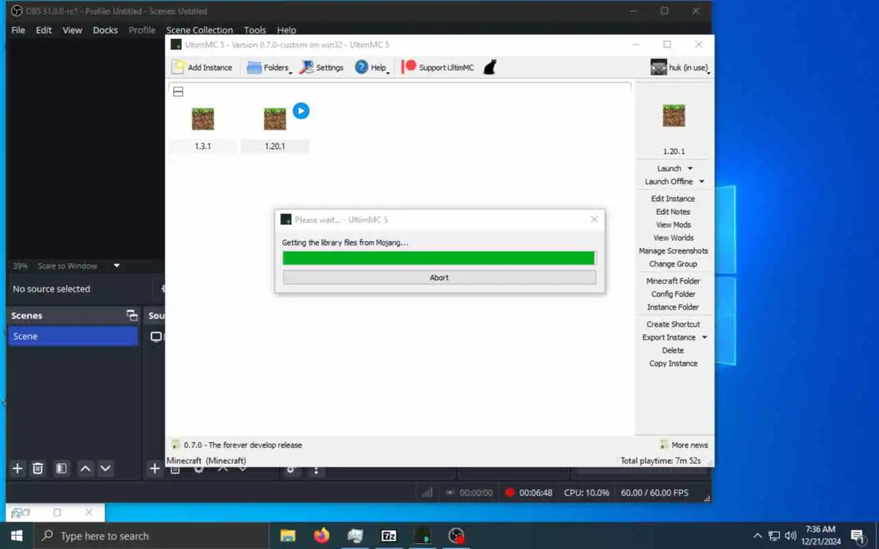Image resolution: width=879 pixels, height=549 pixels.
Task: Open the Help toolbar menu
Action: (372, 67)
